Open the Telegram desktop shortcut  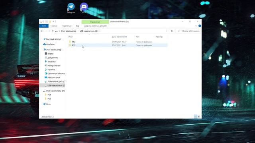(x=71, y=8)
